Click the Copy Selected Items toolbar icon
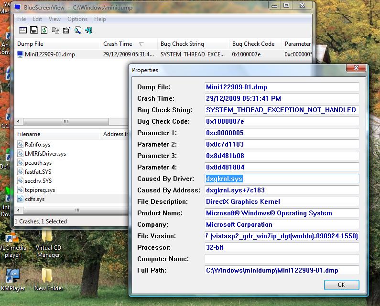The height and width of the screenshot is (306, 380). tap(56, 30)
